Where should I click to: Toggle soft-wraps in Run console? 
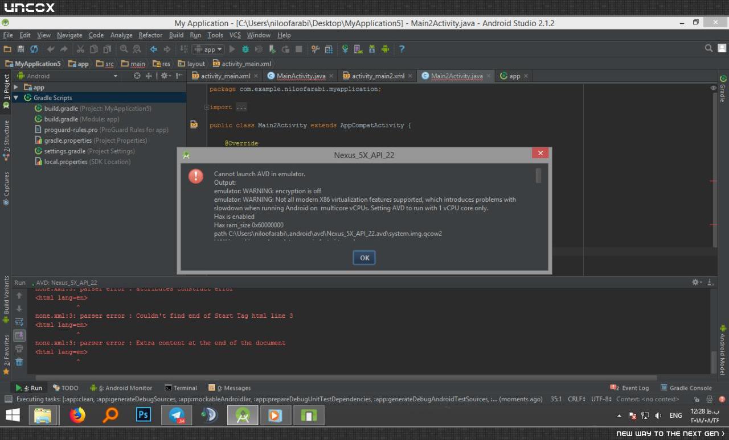pyautogui.click(x=19, y=322)
